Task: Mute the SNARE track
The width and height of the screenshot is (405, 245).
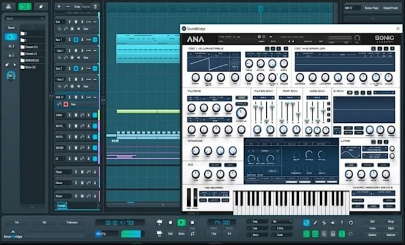Action: tap(76, 115)
